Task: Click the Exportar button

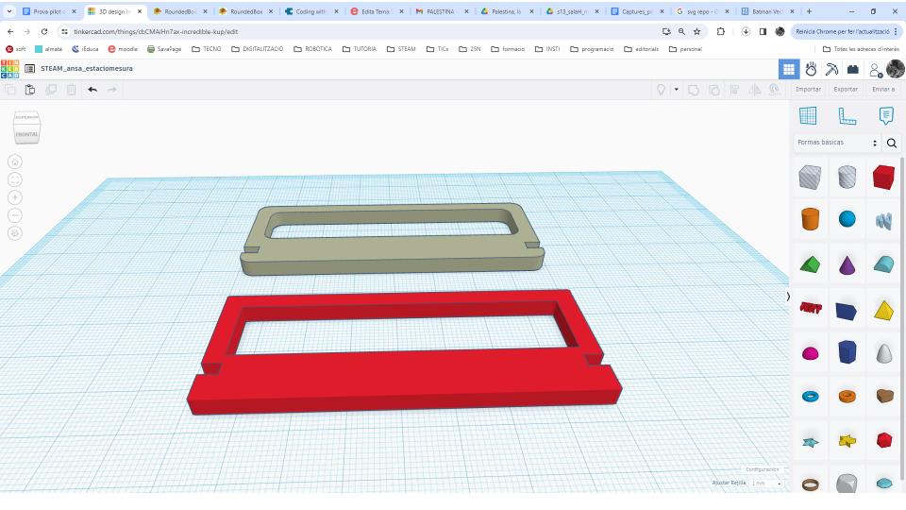Action: coord(846,89)
